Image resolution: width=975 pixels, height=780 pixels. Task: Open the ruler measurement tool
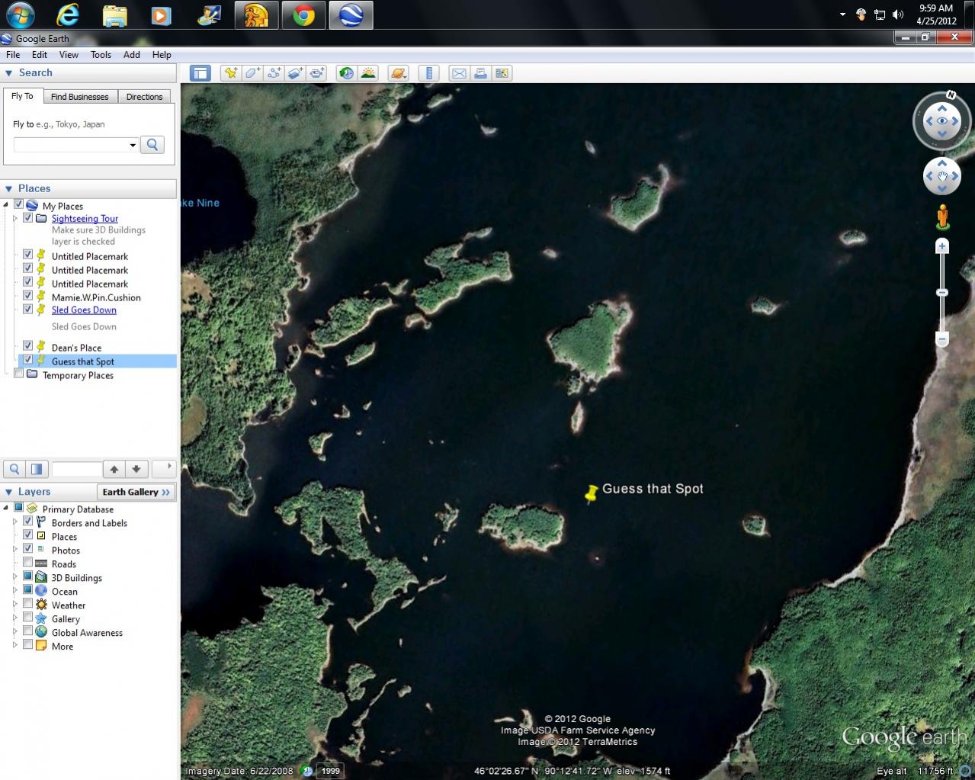429,73
